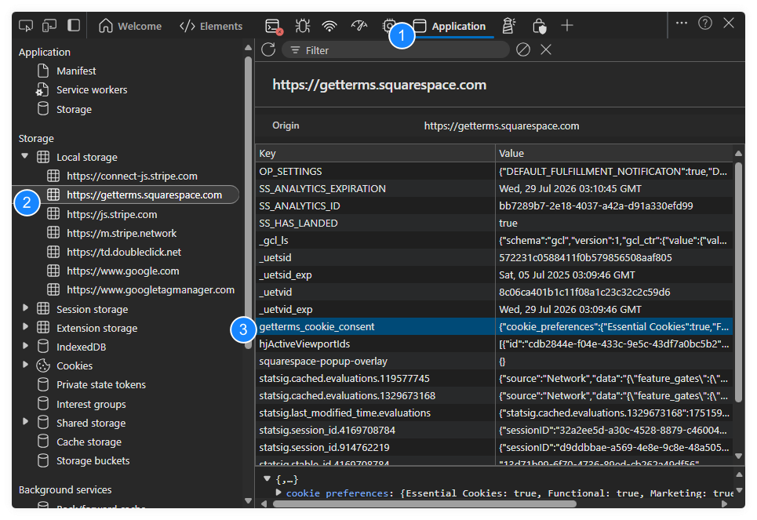Open the Security lock icon
Viewport: 757px width, 520px height.
point(539,26)
